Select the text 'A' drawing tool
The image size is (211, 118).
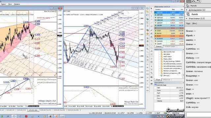coord(152,66)
